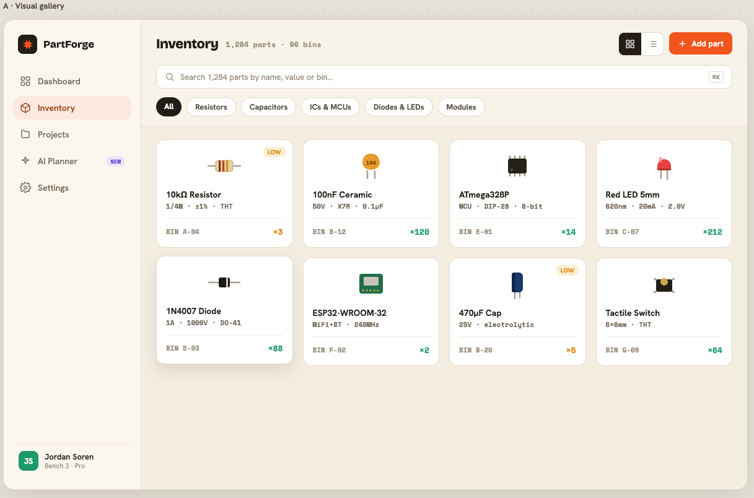The width and height of the screenshot is (754, 498).
Task: Open the Tactile Switch card title
Action: click(633, 313)
